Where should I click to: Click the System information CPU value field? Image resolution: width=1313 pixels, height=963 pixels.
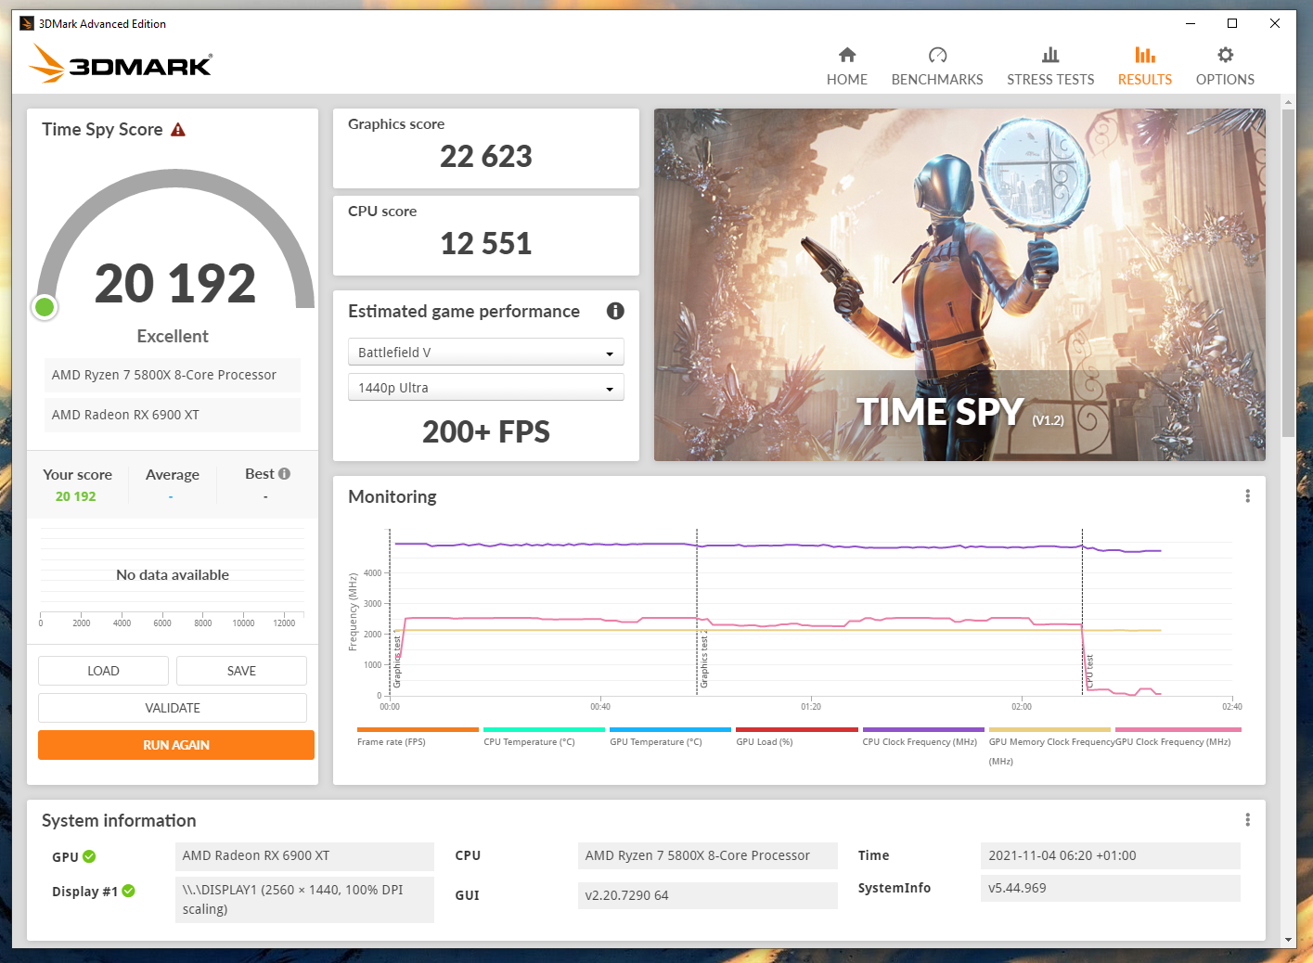click(707, 855)
